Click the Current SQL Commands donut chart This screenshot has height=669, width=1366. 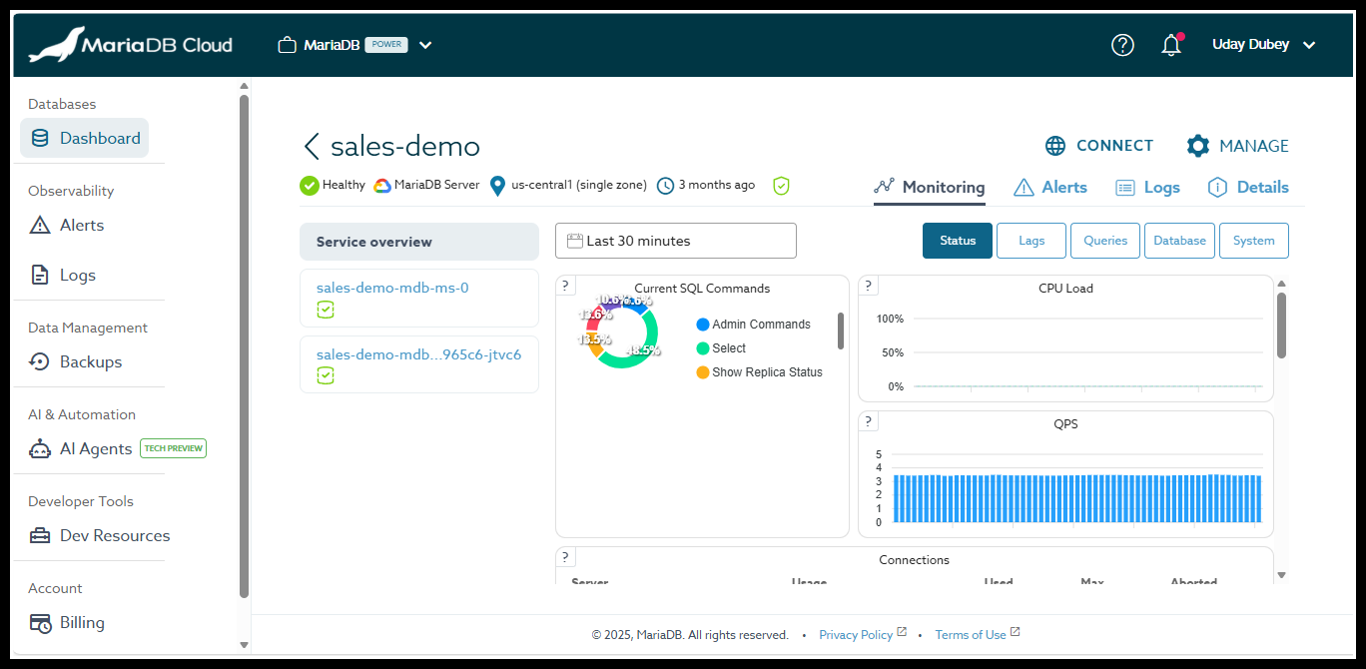tap(620, 332)
